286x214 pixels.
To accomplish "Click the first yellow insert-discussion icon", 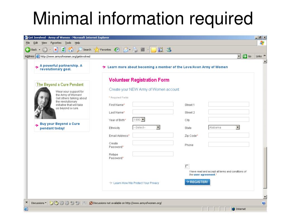I will (x=51, y=203).
